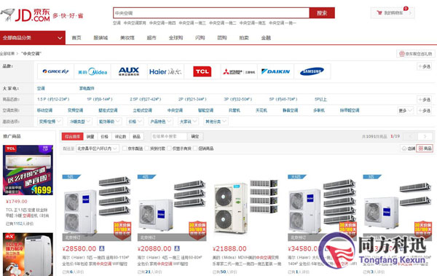Open the shopping cart icon
Screen dimensions: 437x276
[x=379, y=13]
